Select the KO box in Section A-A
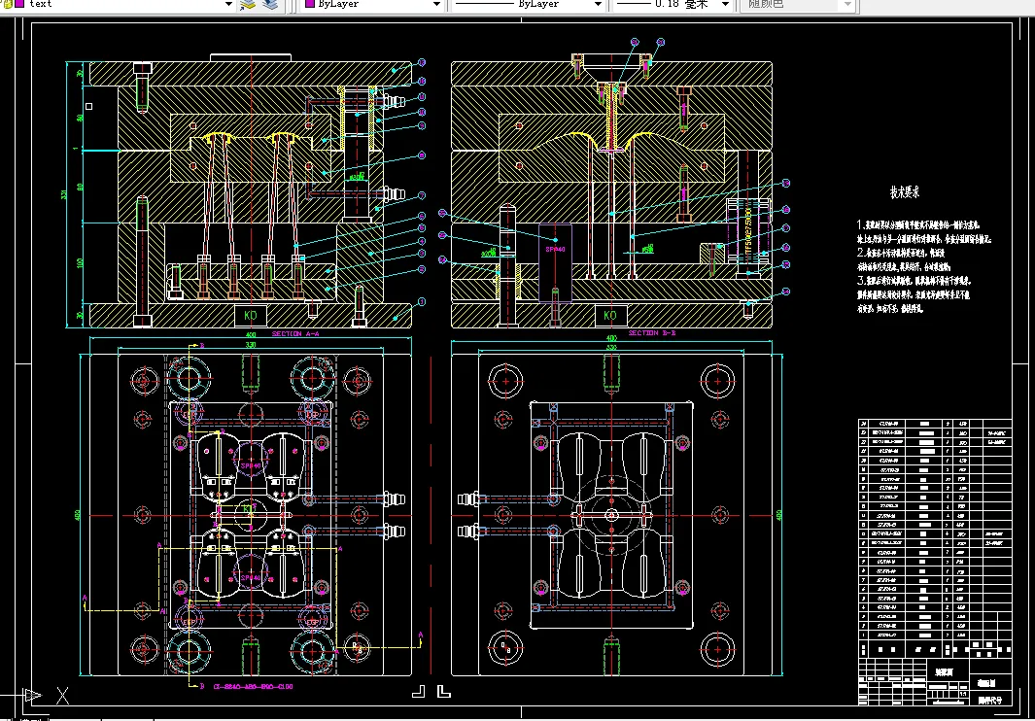Viewport: 1035px width, 721px height. pyautogui.click(x=251, y=315)
